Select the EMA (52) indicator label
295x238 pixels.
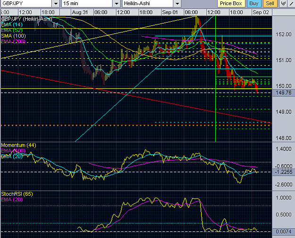(12, 30)
